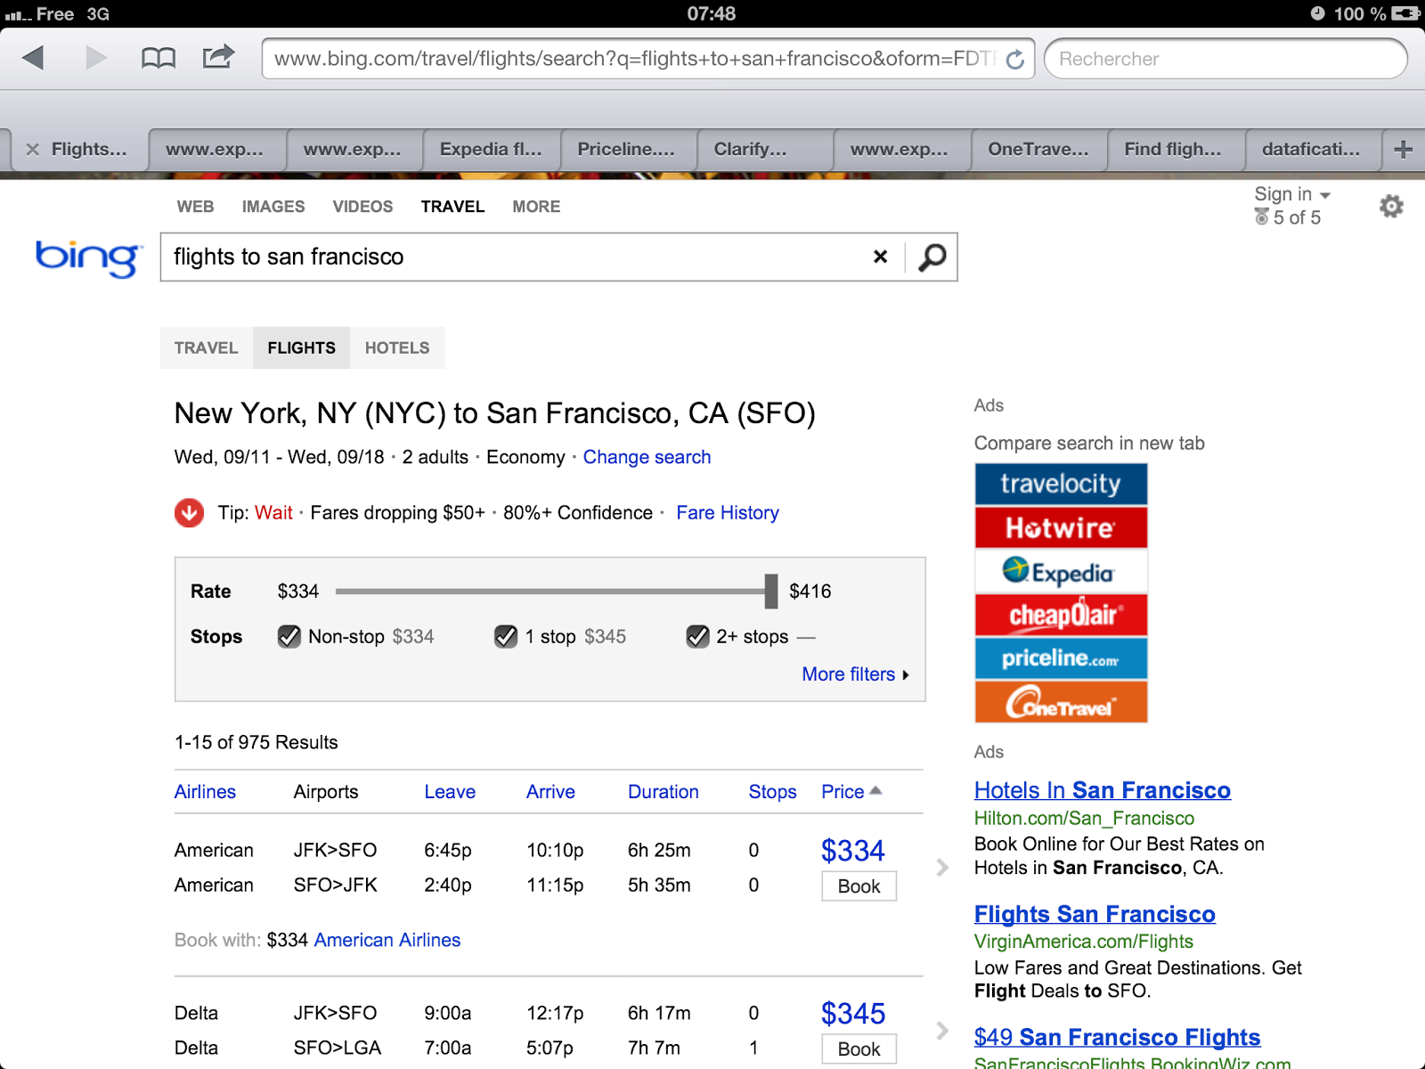Sort results by Price column
Screen dimensions: 1425x1069
[x=851, y=791]
